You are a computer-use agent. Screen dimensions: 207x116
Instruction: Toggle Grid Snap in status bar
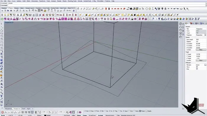pos(67,115)
